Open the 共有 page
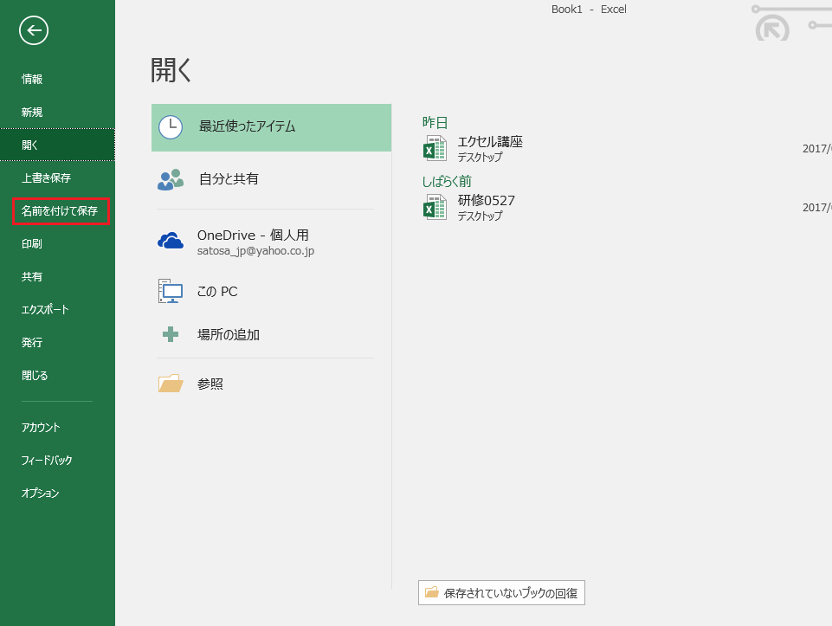 [x=57, y=276]
